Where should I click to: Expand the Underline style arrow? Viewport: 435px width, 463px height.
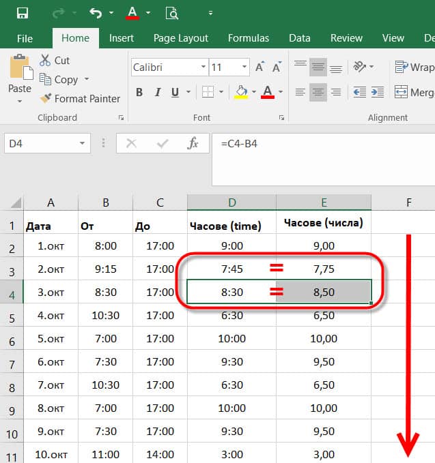188,92
